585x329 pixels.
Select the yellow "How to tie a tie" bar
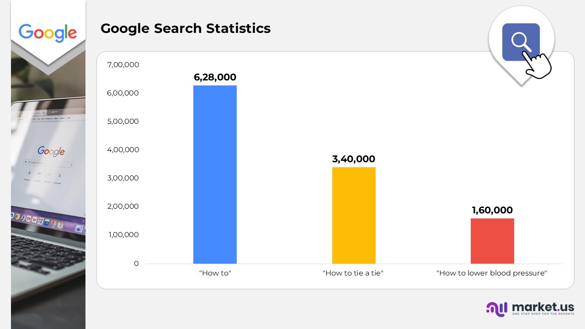point(354,215)
